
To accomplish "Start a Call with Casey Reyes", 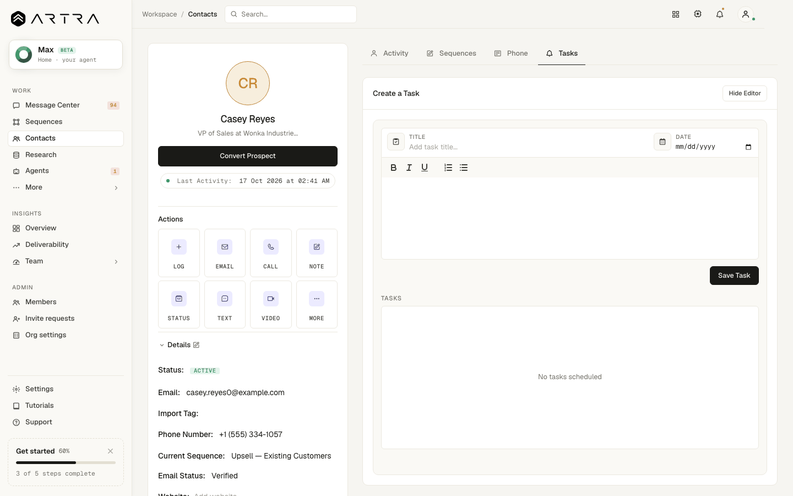I will 271,253.
